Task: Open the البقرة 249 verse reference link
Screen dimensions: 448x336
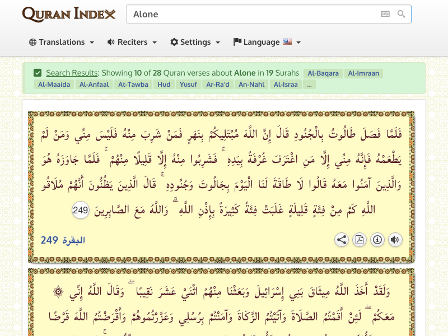Action: 63,240
